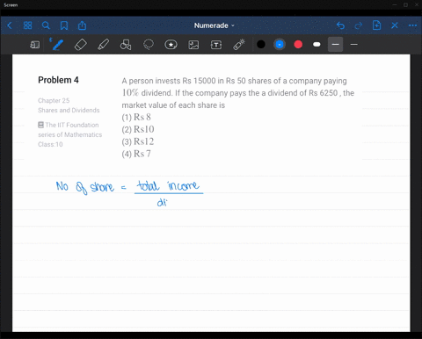The width and height of the screenshot is (422, 339).
Task: Click answer option (2) Rs10
Action: (x=138, y=129)
